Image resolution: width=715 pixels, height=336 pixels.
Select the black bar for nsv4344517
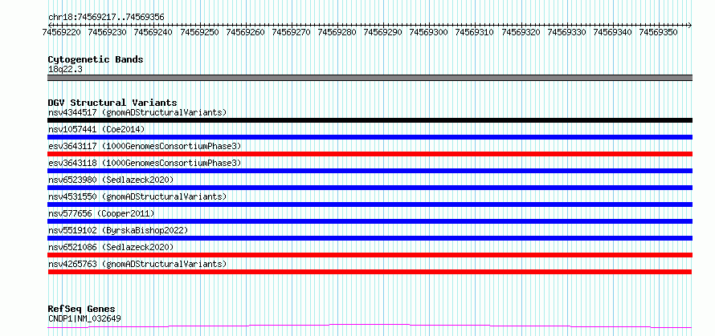coord(370,120)
